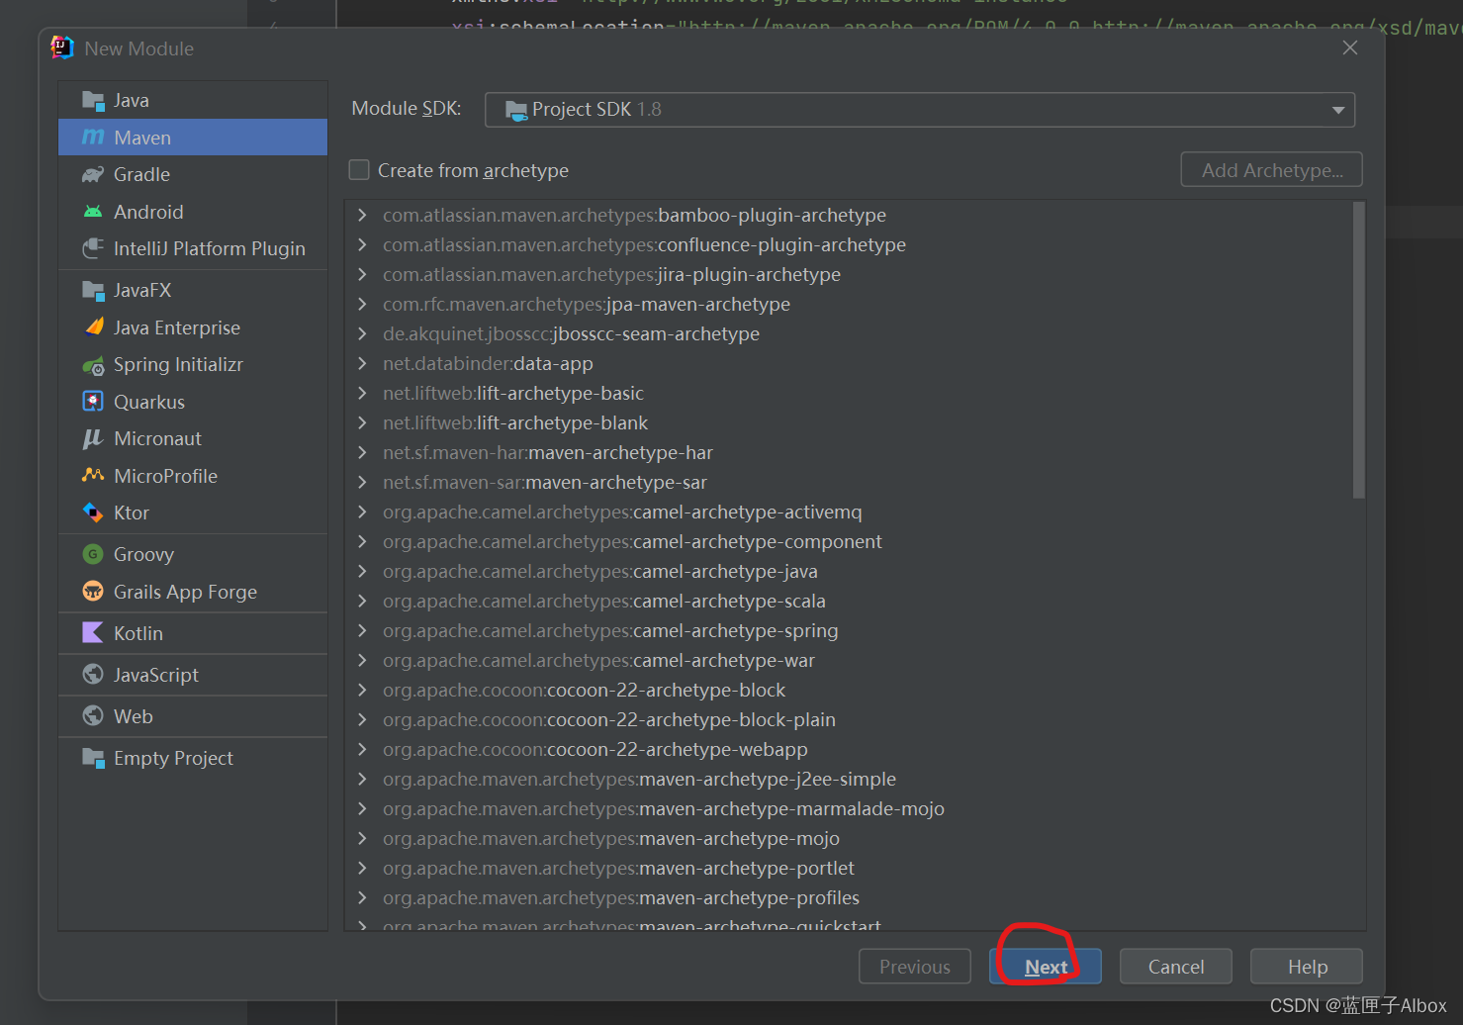The image size is (1463, 1025).
Task: Select Empty Project label
Action: click(173, 758)
